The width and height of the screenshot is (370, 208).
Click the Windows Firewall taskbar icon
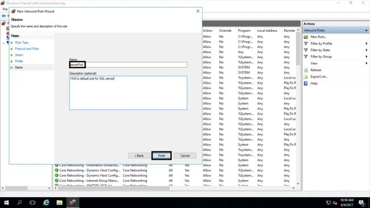pos(73,202)
